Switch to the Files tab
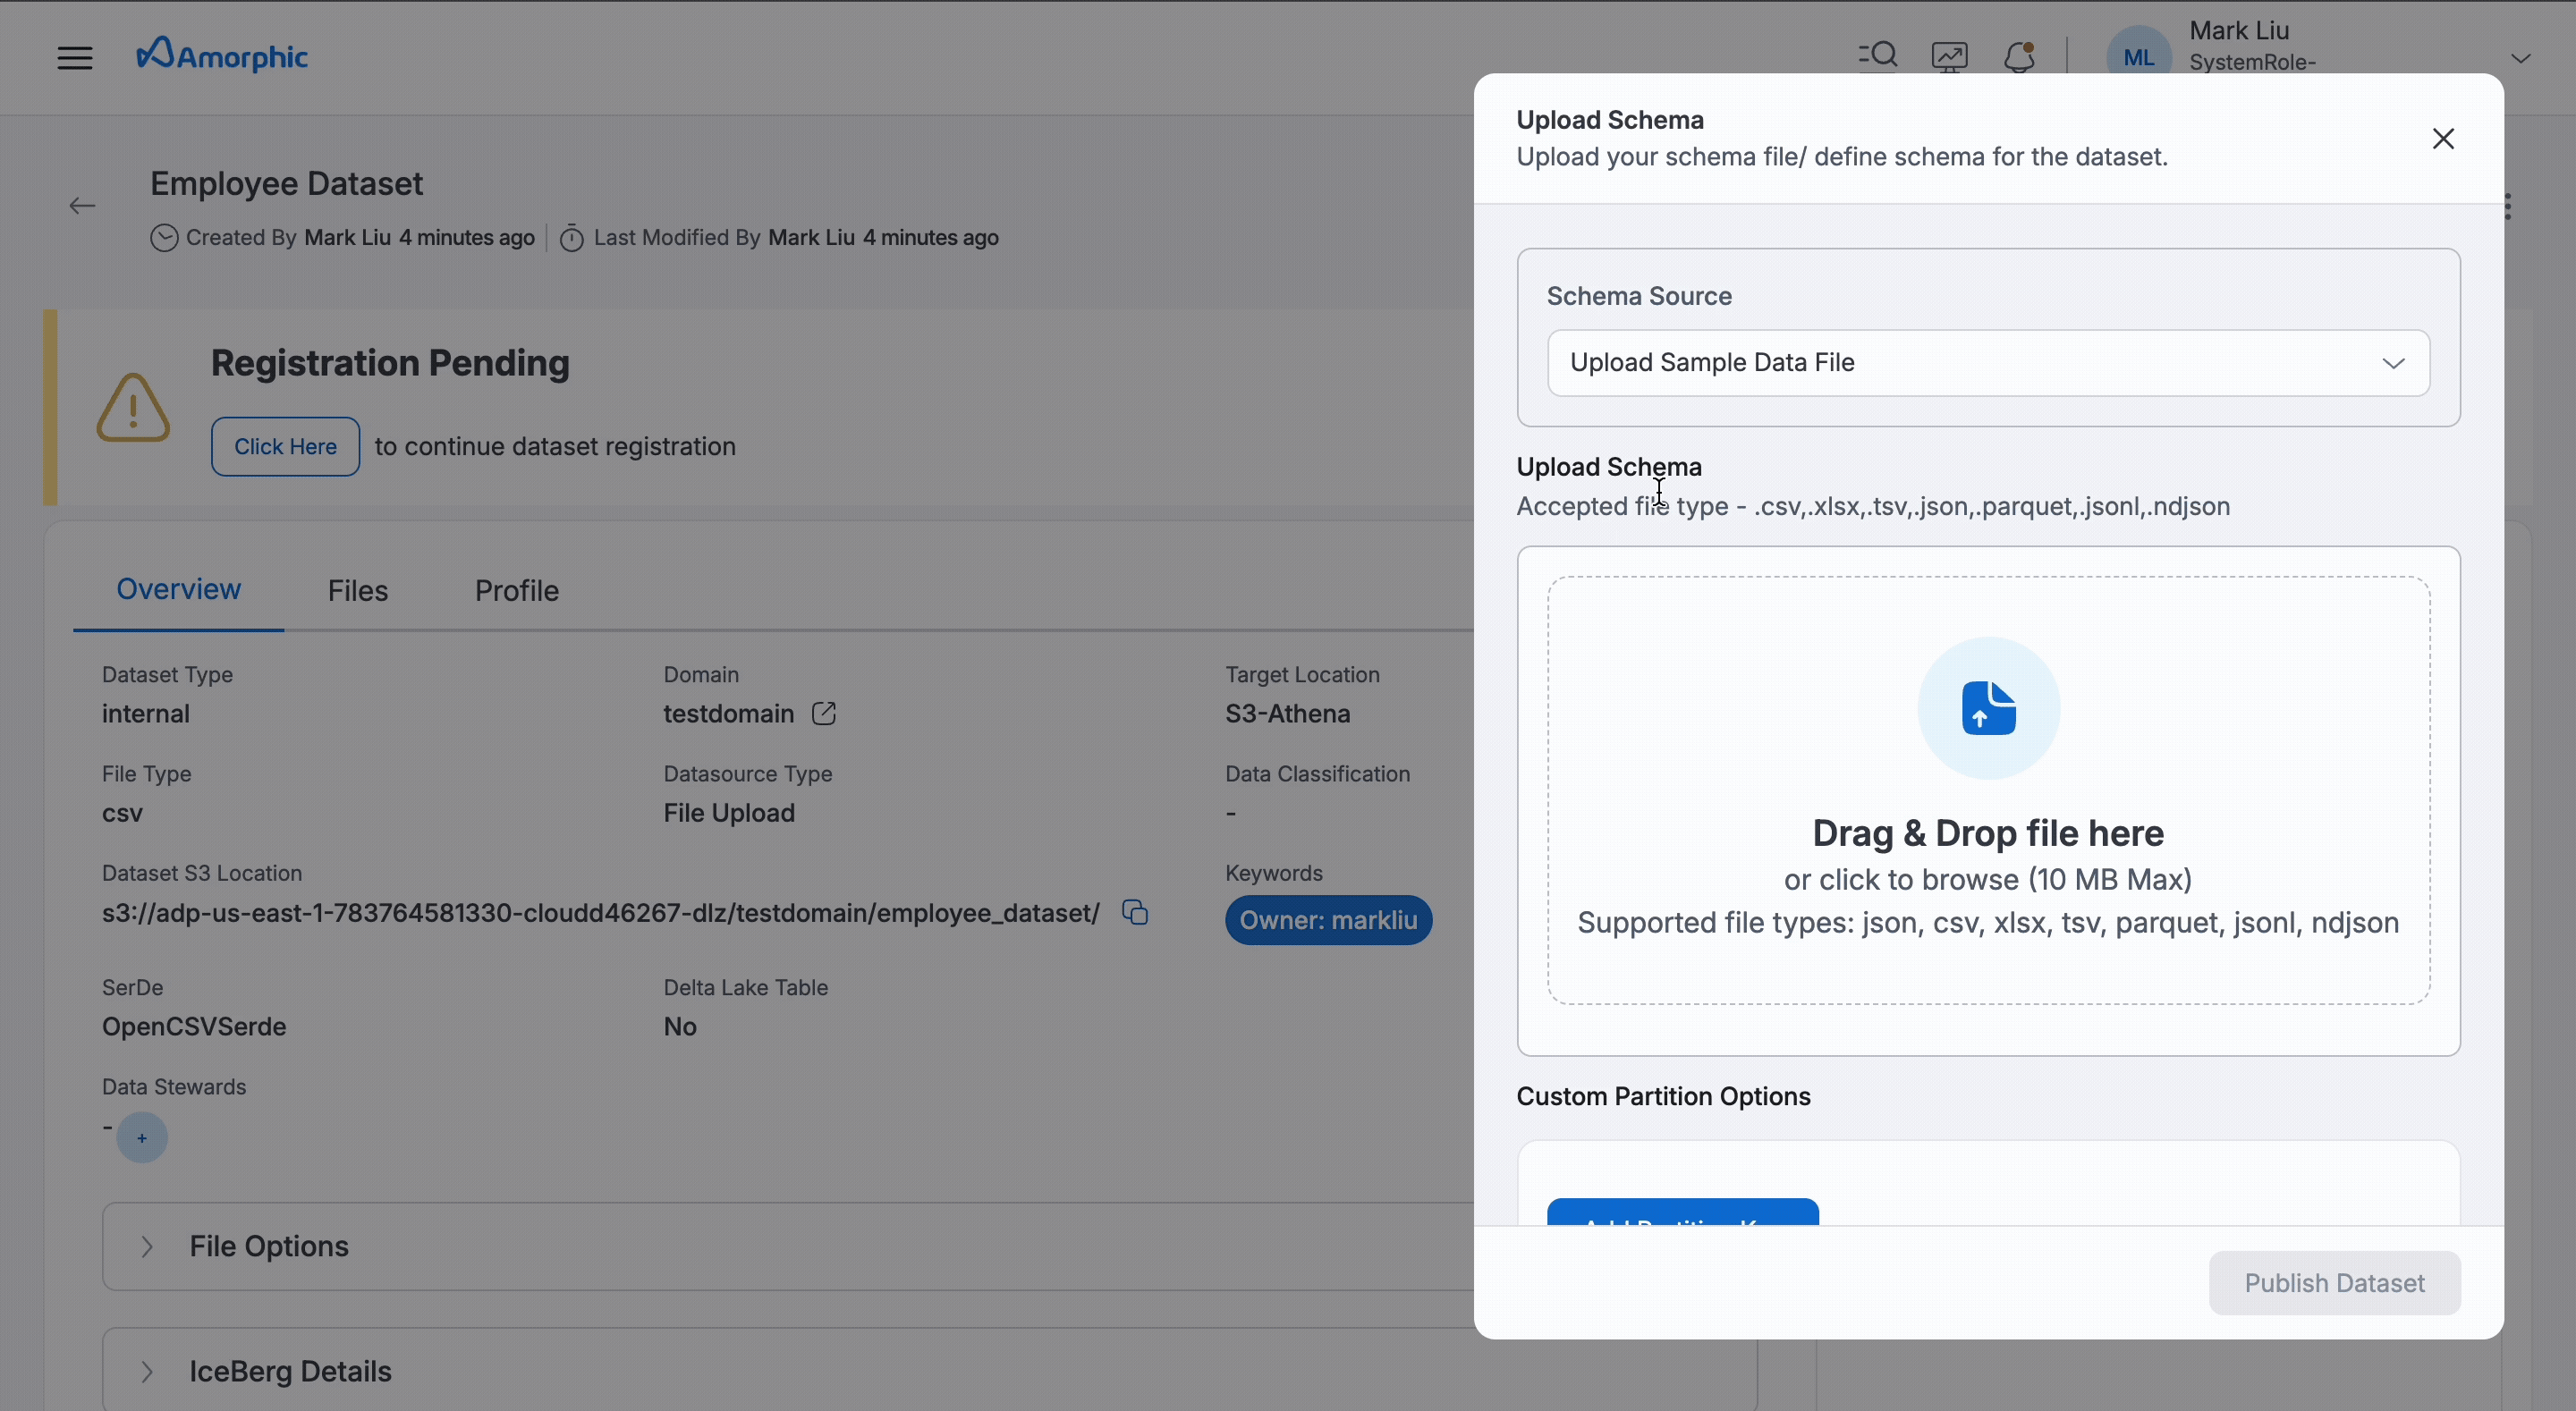The width and height of the screenshot is (2576, 1411). pyautogui.click(x=357, y=591)
